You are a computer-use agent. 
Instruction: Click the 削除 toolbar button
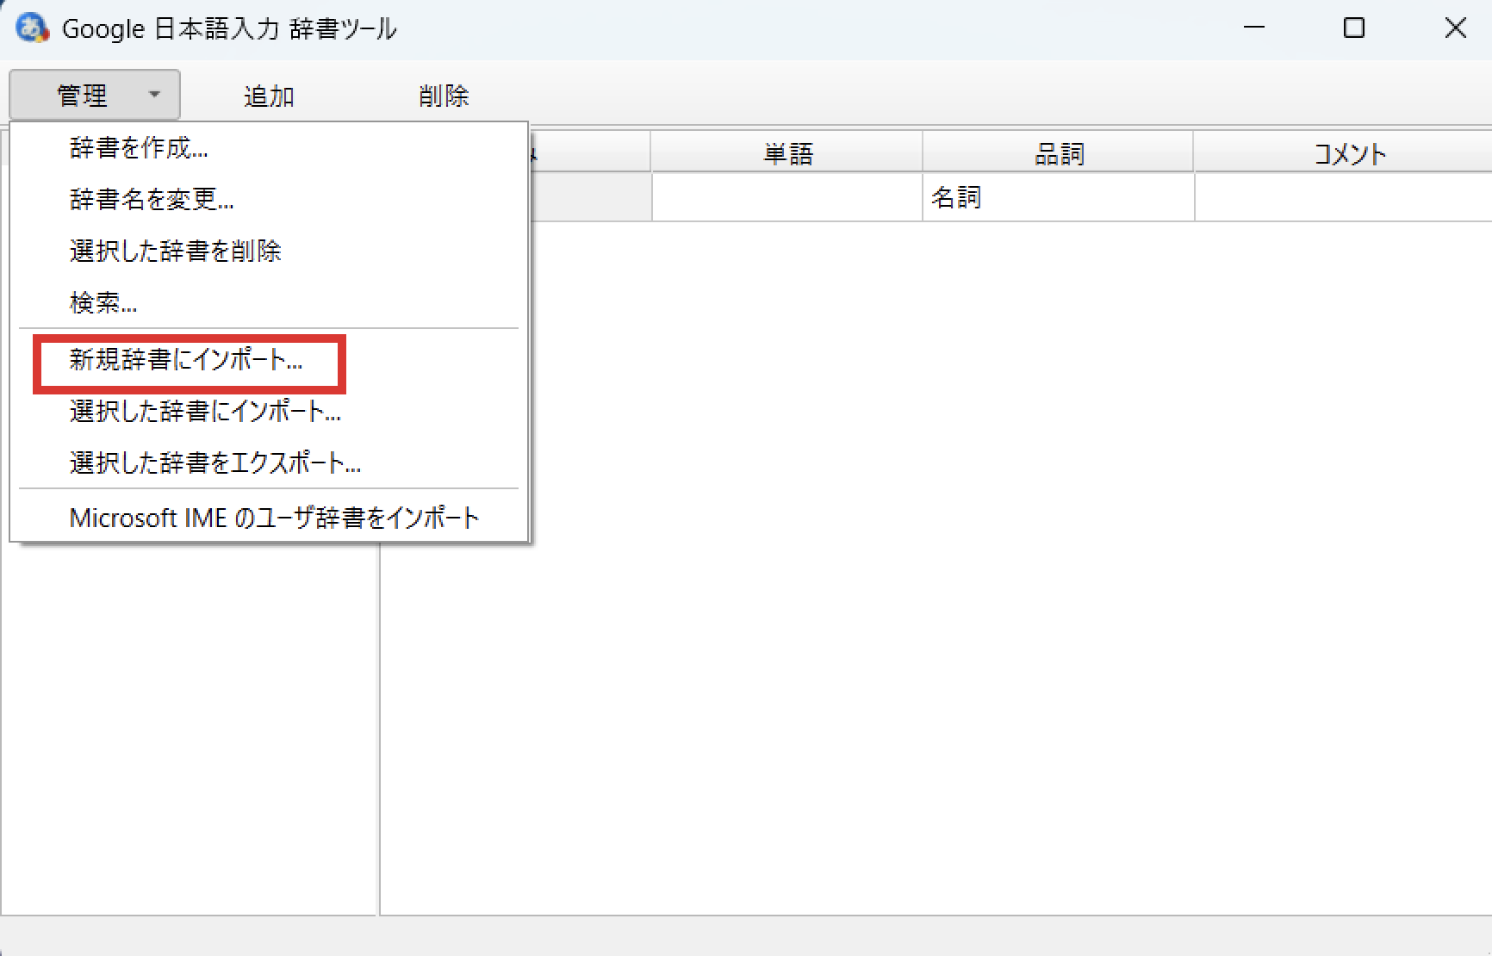tap(444, 96)
